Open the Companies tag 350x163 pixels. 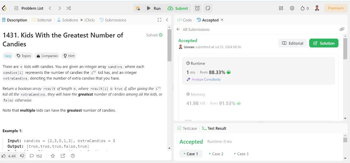(x=47, y=56)
